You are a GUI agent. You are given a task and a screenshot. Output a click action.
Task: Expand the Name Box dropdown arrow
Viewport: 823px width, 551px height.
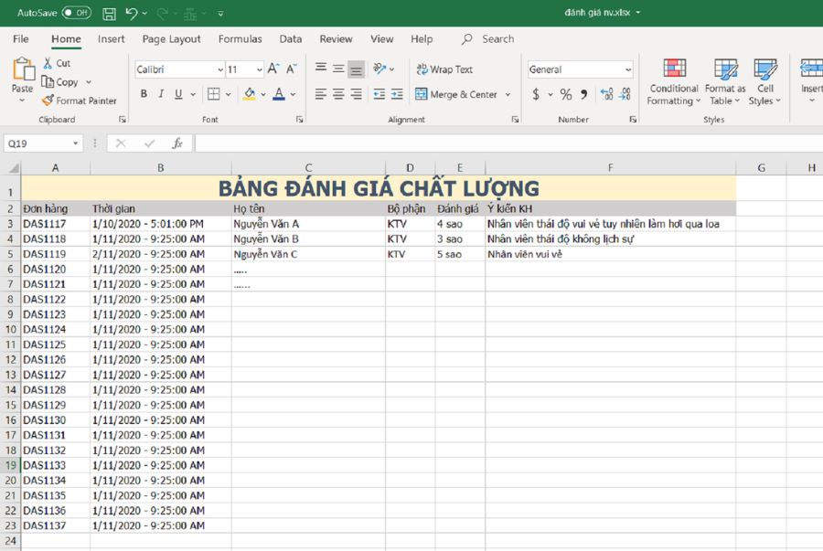(76, 143)
